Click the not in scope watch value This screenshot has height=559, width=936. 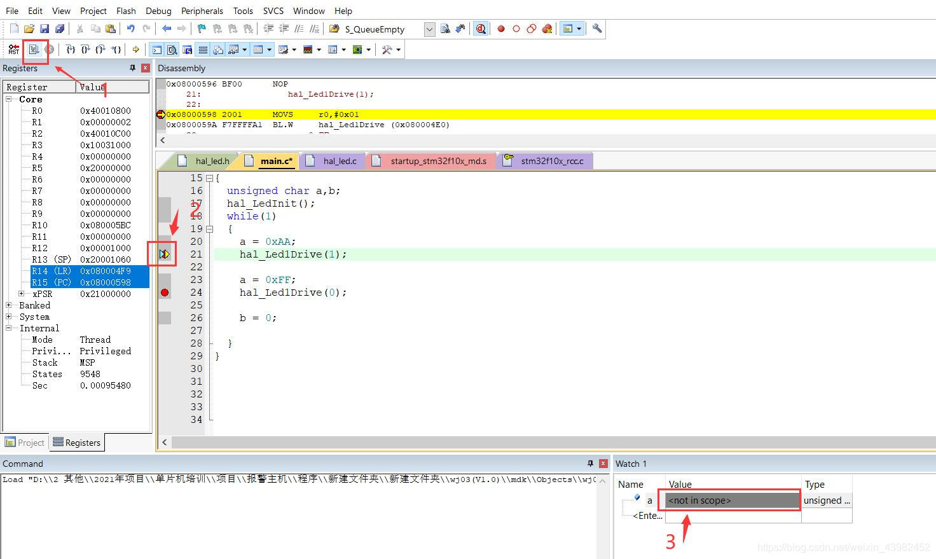733,500
